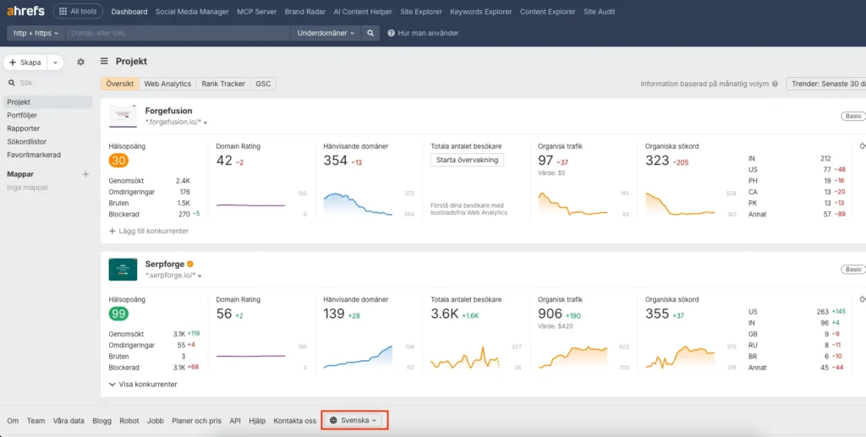Image resolution: width=866 pixels, height=437 pixels.
Task: Open the Underdomäner mode dropdown
Action: pyautogui.click(x=326, y=33)
